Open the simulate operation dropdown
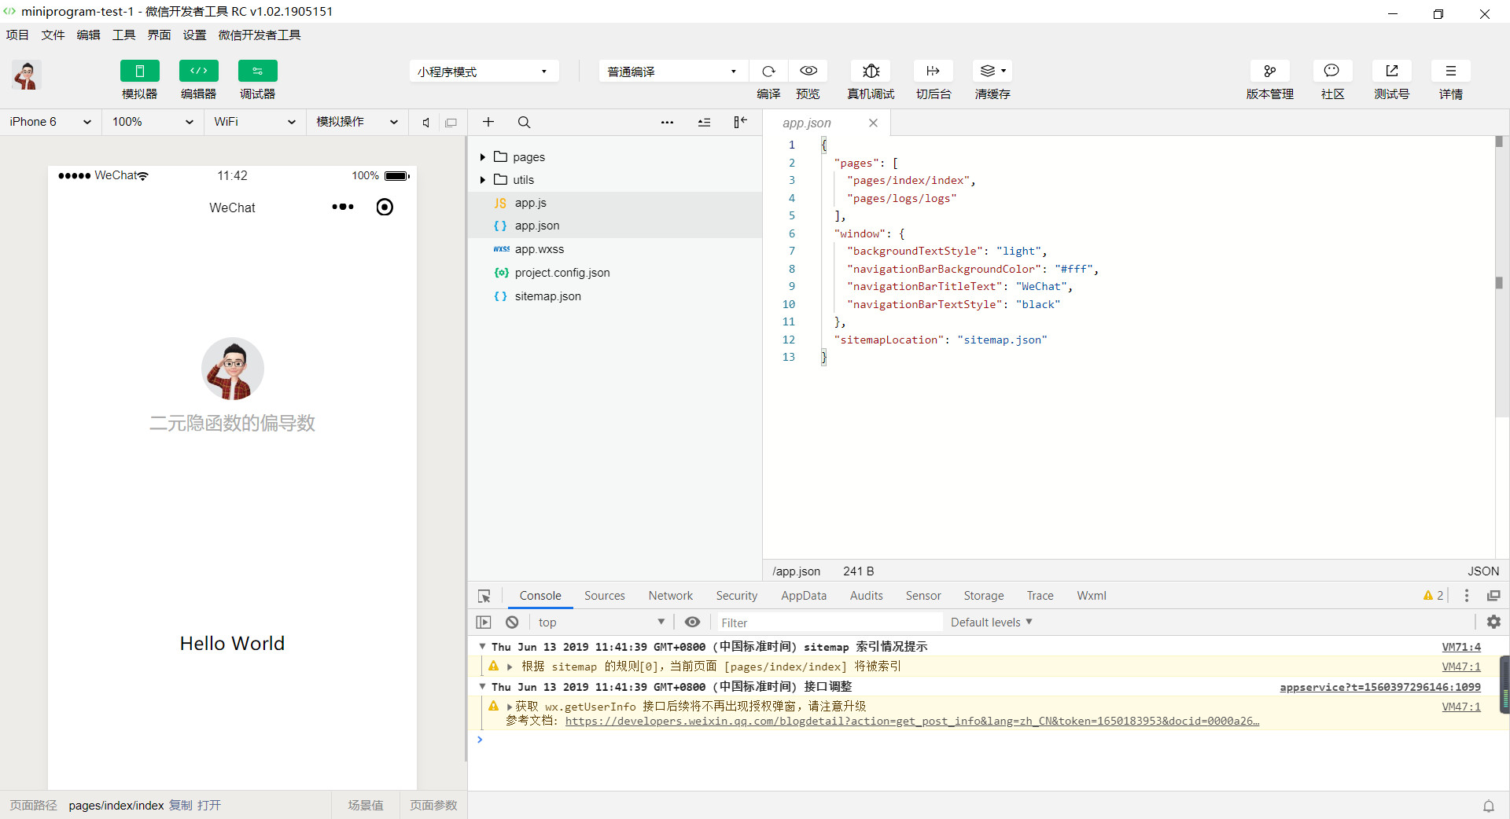 click(x=357, y=122)
